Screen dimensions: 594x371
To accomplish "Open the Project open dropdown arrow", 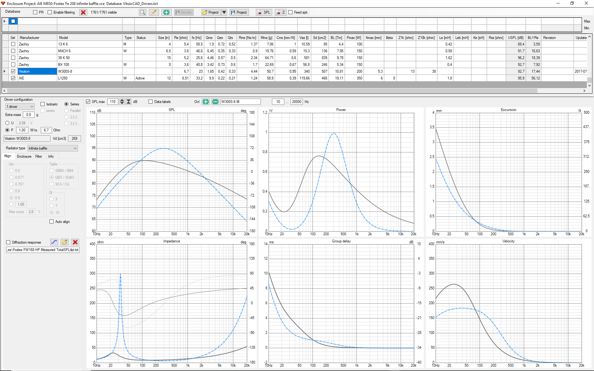I will 224,12.
